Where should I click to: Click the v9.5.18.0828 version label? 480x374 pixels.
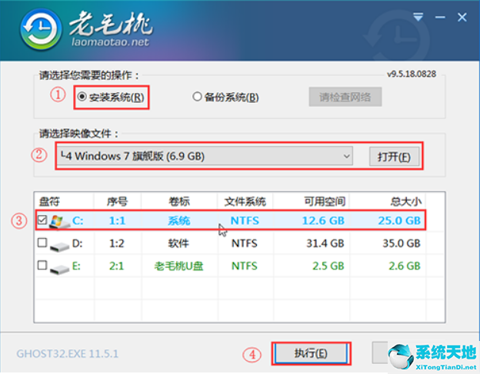412,74
